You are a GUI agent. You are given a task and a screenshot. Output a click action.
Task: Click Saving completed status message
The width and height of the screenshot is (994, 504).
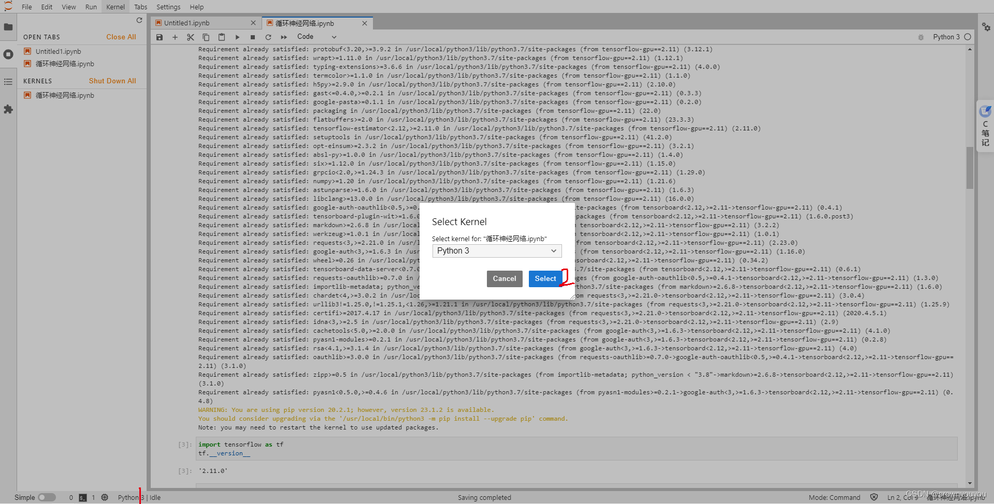pyautogui.click(x=484, y=498)
